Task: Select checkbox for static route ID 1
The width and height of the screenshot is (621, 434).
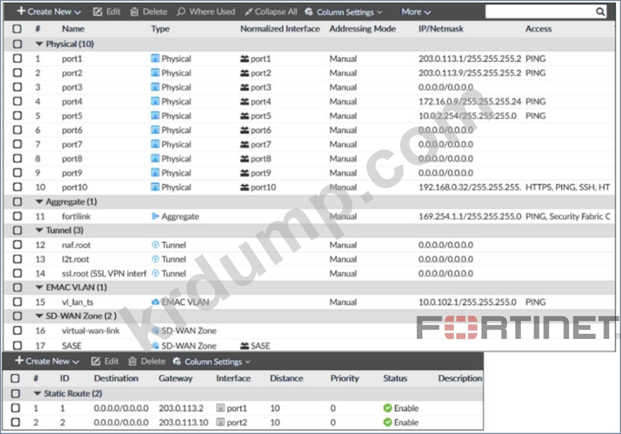Action: [x=16, y=408]
